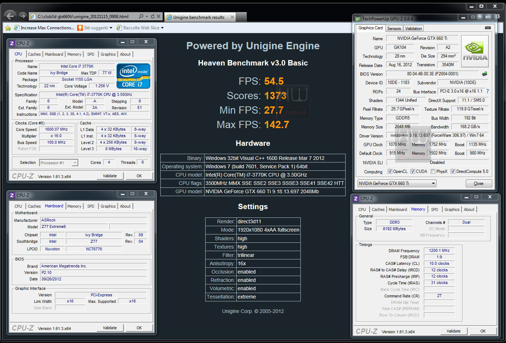Click the browser Forward arrow button

pos(22,16)
